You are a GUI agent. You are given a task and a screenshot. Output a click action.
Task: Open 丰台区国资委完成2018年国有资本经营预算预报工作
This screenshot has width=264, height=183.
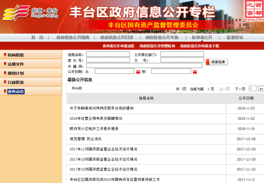(x=114, y=179)
